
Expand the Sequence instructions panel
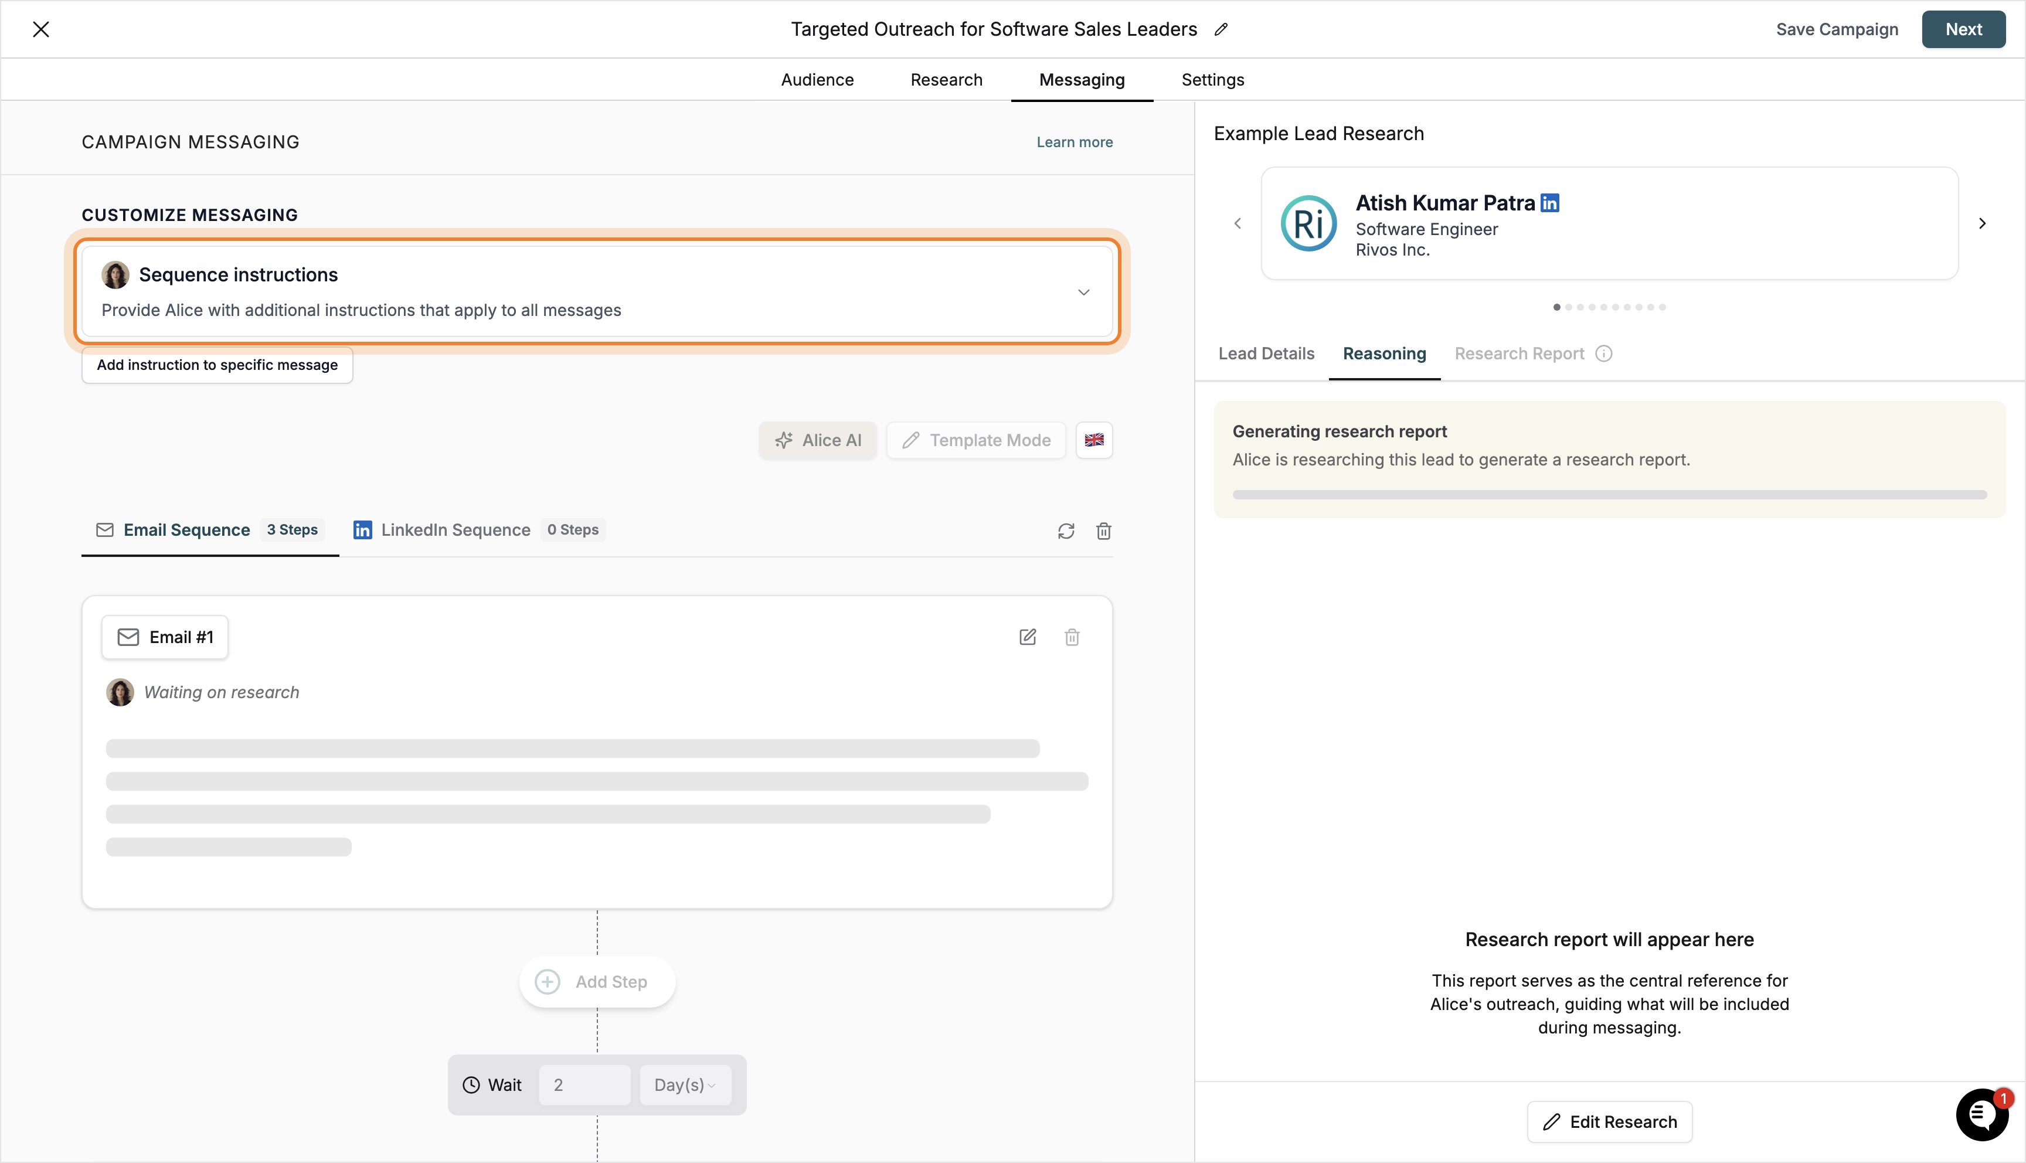pos(1084,291)
